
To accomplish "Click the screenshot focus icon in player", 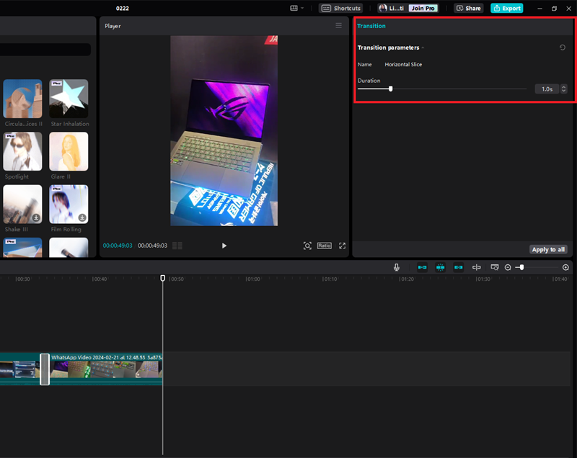I will click(307, 246).
